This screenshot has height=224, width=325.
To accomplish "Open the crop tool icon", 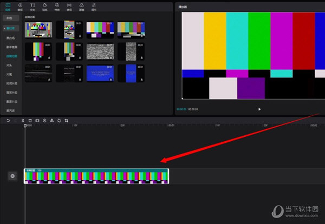I will point(66,120).
